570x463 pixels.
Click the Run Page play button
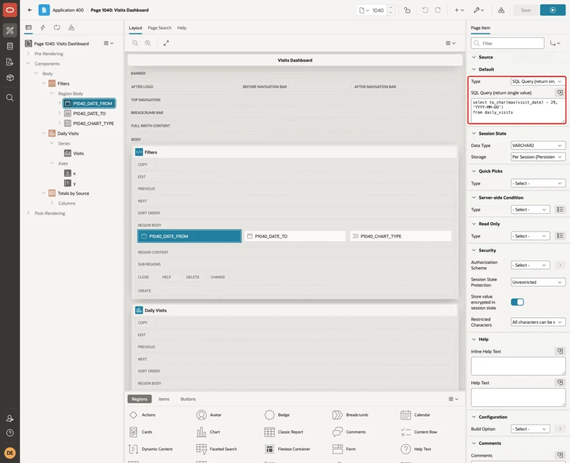(x=552, y=10)
